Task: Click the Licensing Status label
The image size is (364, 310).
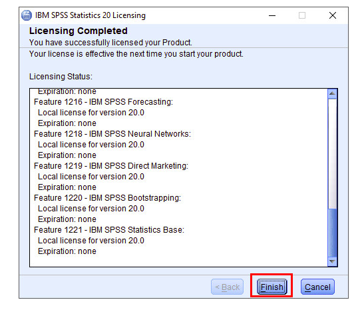Action: pos(61,77)
